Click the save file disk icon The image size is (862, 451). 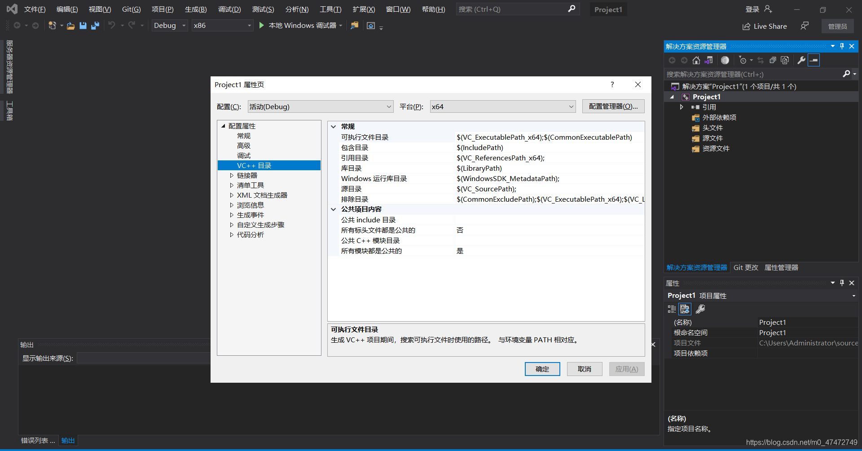click(83, 26)
